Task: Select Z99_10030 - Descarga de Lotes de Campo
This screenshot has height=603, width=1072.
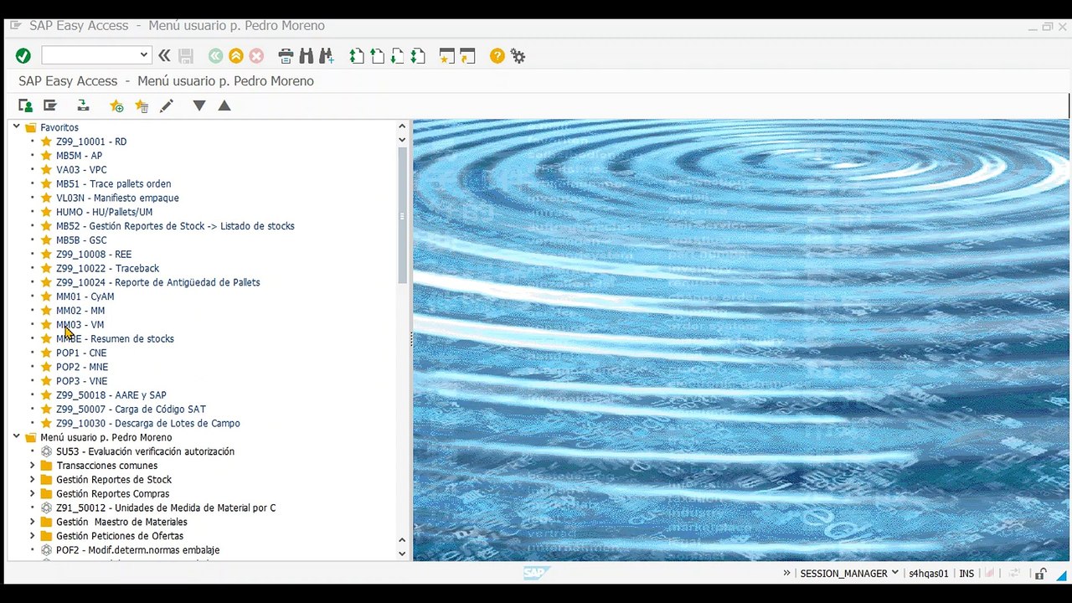Action: [148, 423]
